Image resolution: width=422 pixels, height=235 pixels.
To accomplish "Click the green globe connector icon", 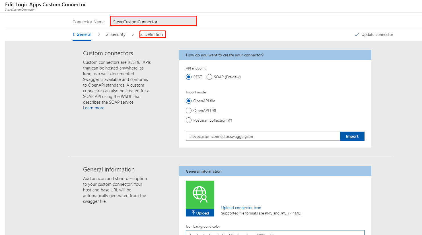I will (x=200, y=195).
